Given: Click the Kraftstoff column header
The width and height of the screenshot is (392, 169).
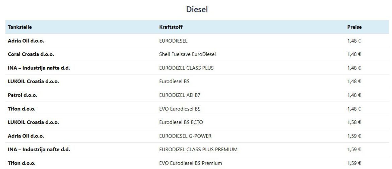Looking at the screenshot, I should (x=171, y=27).
